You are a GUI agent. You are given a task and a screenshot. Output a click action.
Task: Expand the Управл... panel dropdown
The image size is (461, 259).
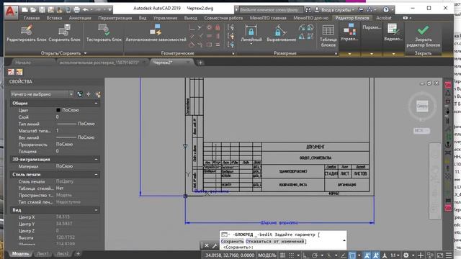[x=349, y=54]
